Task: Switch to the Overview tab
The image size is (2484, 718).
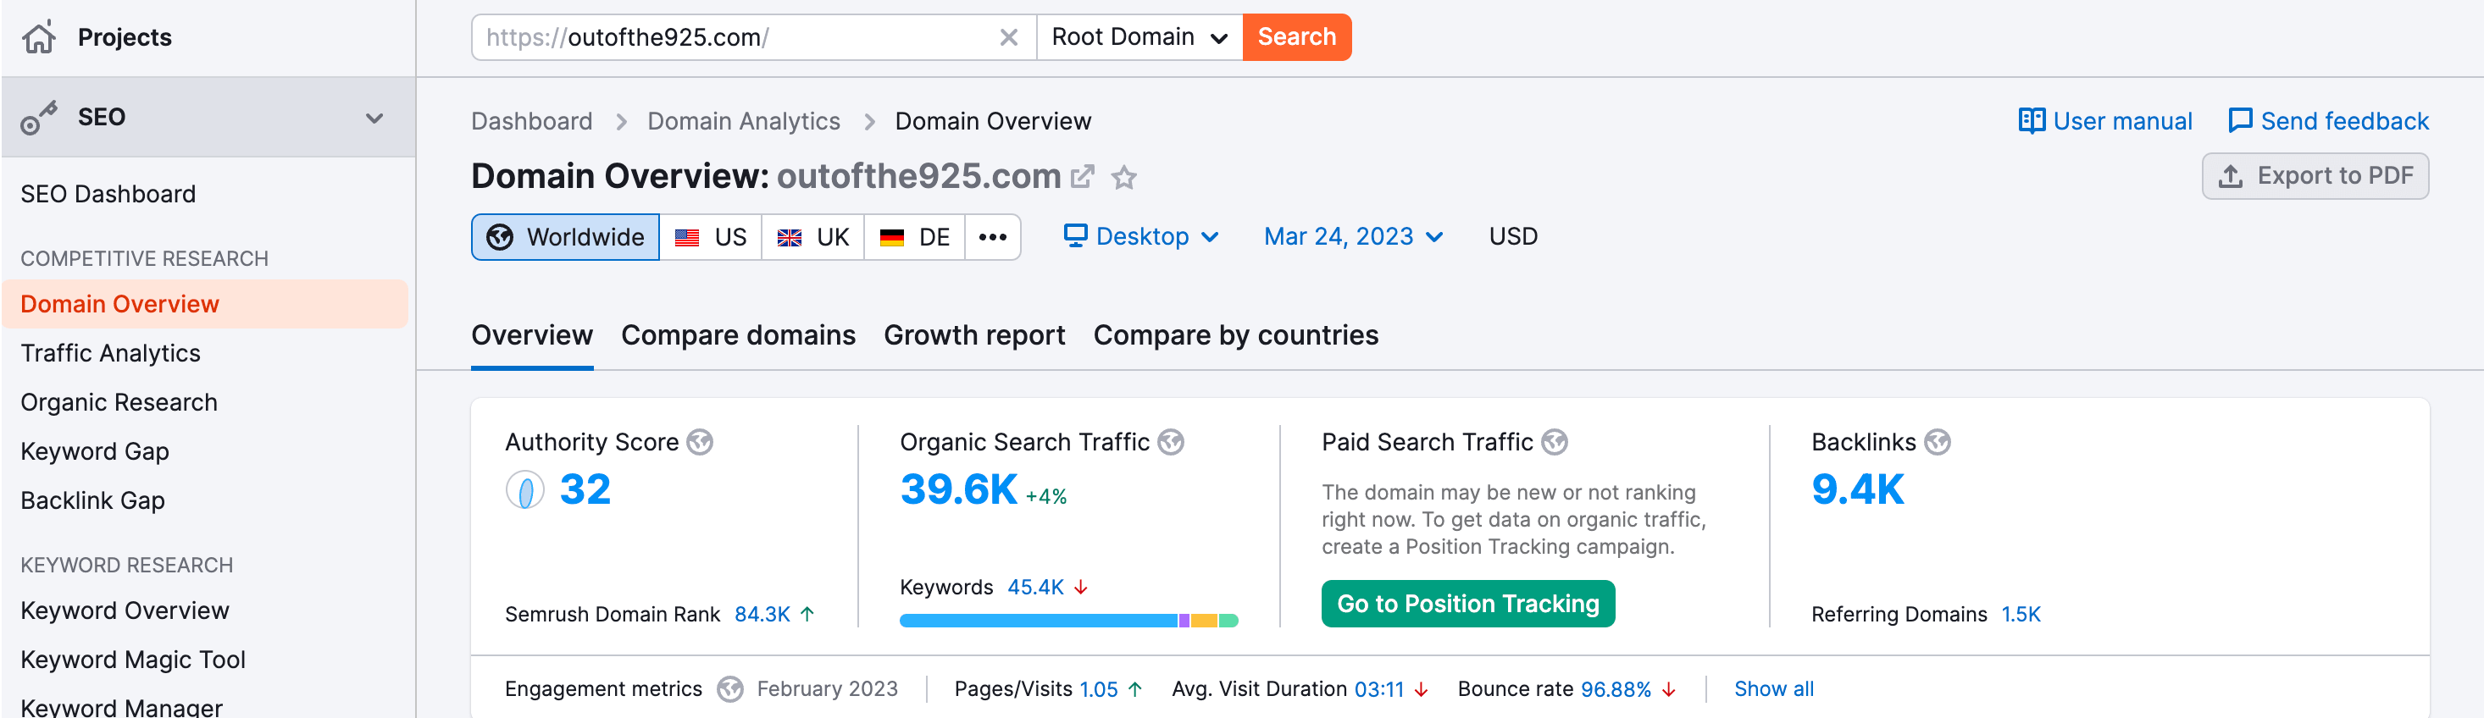Action: (531, 335)
